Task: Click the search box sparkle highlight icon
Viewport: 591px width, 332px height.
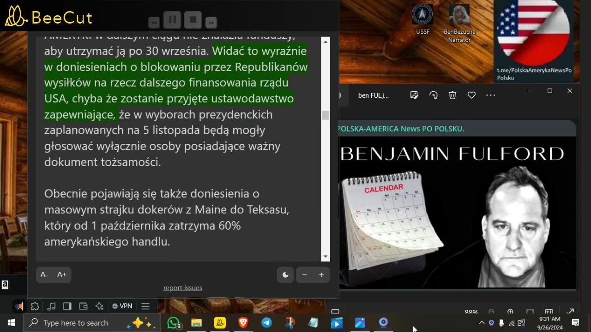Action: tap(141, 323)
